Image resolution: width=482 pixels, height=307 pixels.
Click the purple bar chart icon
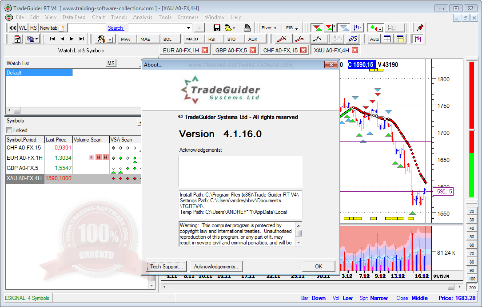click(418, 39)
